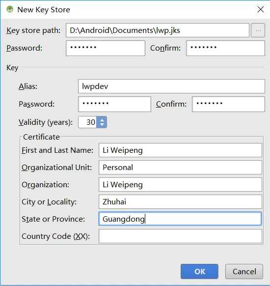Click the First and Last Name field
The image size is (270, 286).
(180, 150)
